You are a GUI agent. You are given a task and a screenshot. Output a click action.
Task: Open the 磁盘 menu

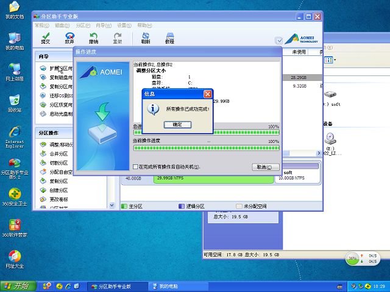click(x=62, y=26)
